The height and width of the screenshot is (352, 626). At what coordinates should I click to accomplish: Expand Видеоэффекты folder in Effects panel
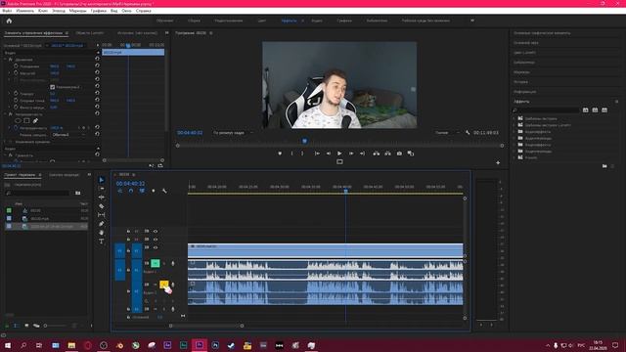coord(514,145)
